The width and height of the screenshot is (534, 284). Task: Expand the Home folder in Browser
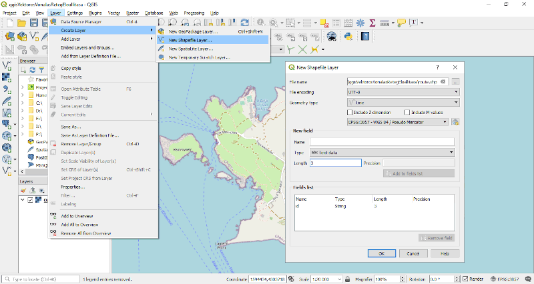point(23,95)
